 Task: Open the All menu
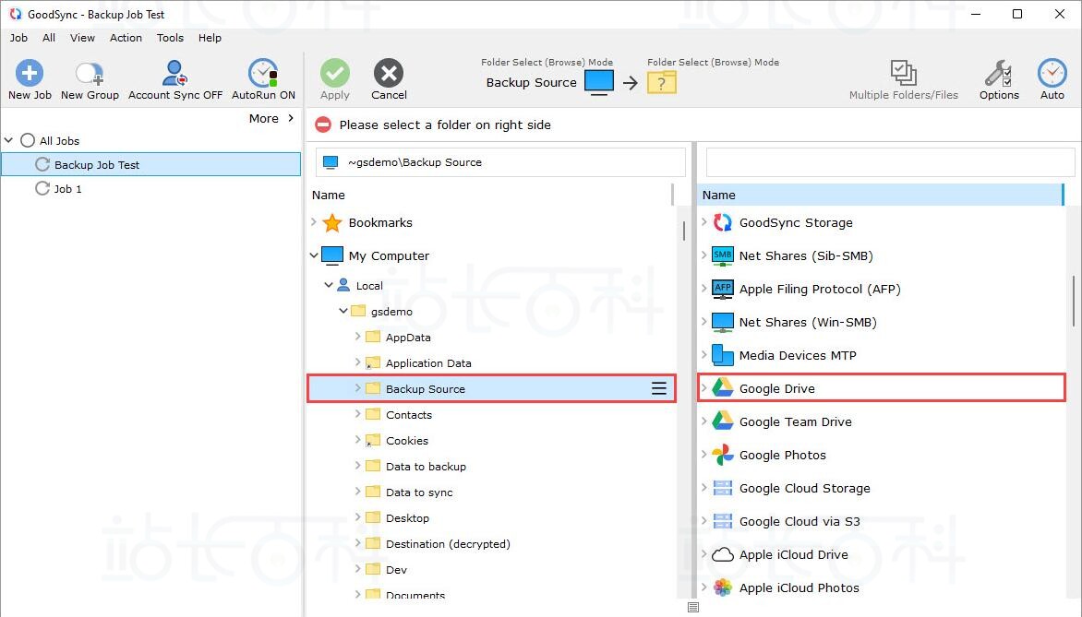click(48, 38)
